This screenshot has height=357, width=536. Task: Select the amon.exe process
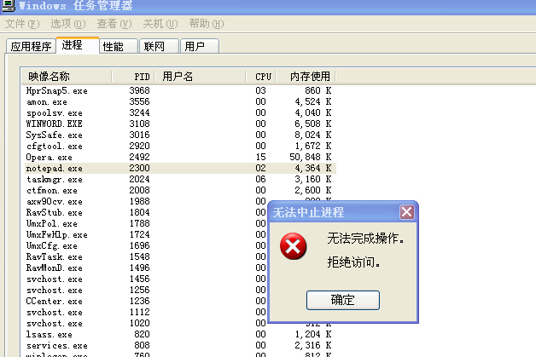(x=180, y=101)
